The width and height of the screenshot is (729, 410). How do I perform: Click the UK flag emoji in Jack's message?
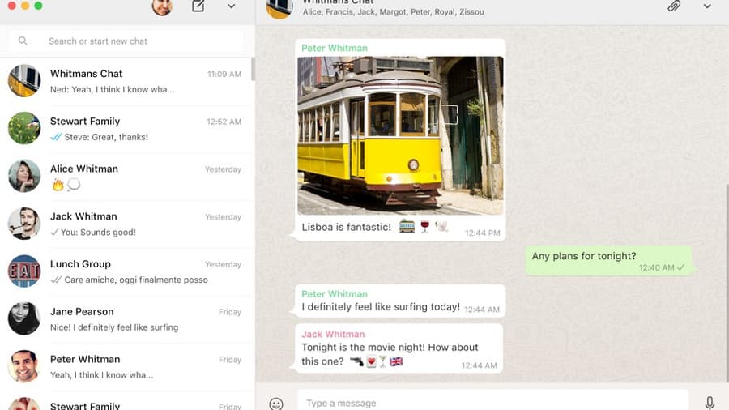(396, 361)
